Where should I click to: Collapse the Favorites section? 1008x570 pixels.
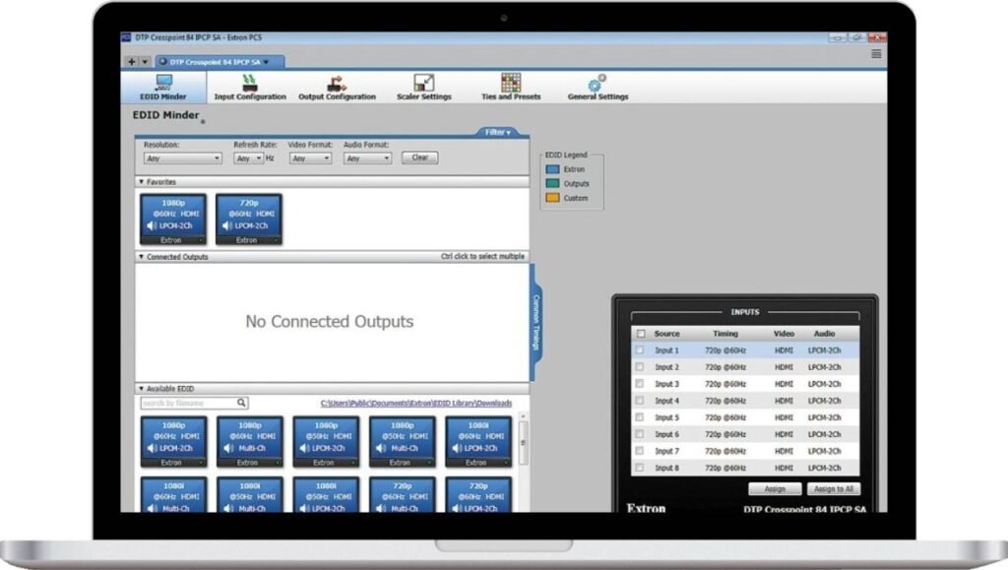coord(142,182)
